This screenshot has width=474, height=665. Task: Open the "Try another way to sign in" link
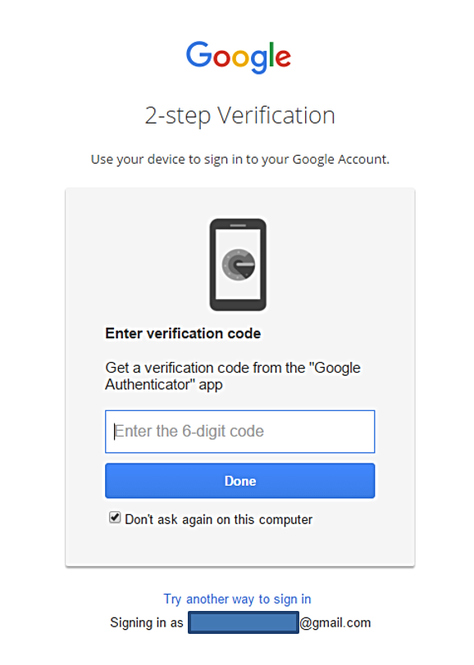[238, 599]
